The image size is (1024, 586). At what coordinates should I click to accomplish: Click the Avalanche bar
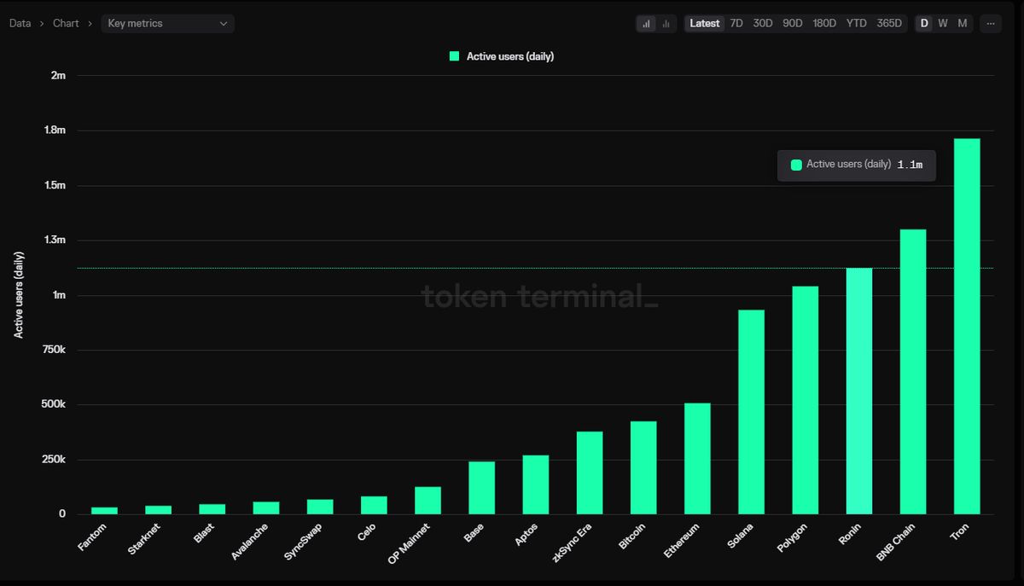coord(266,508)
